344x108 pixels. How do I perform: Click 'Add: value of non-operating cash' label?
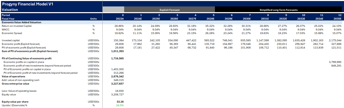pos(20,80)
